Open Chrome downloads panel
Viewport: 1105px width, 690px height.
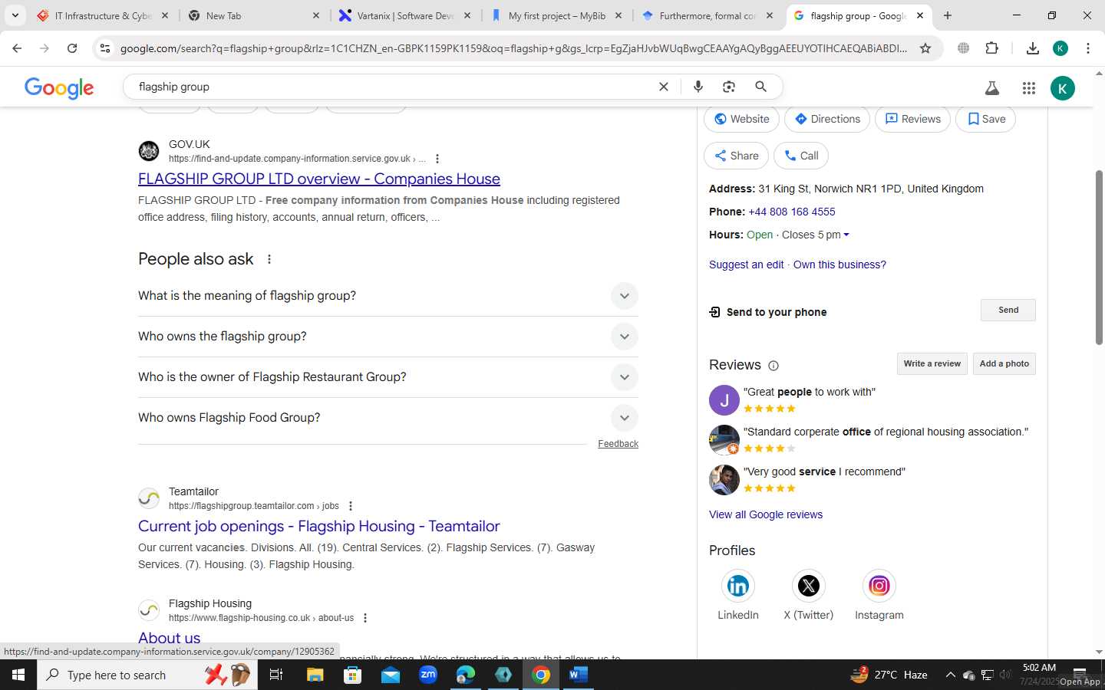click(1033, 48)
